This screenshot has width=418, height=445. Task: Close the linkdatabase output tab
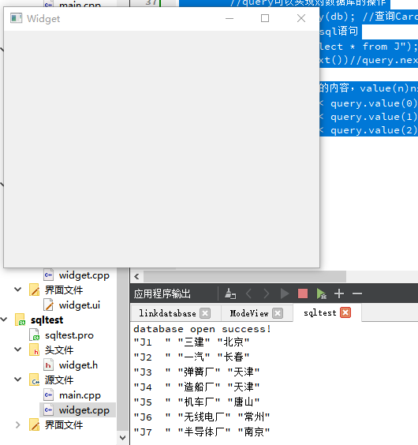(x=205, y=313)
